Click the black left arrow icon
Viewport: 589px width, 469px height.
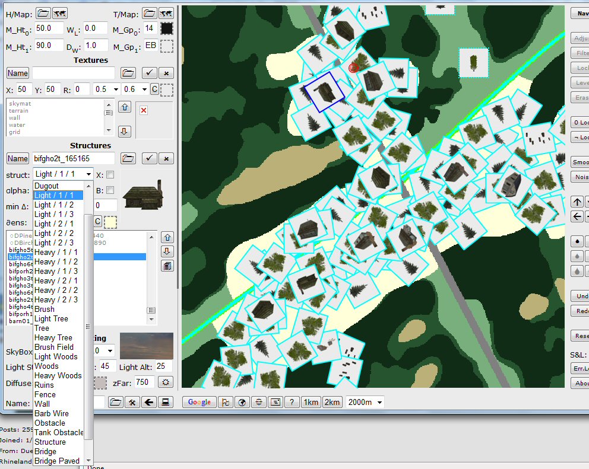(149, 402)
